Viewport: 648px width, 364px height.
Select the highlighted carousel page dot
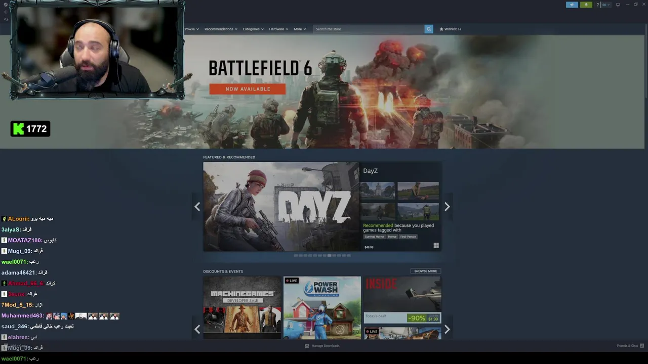click(329, 255)
